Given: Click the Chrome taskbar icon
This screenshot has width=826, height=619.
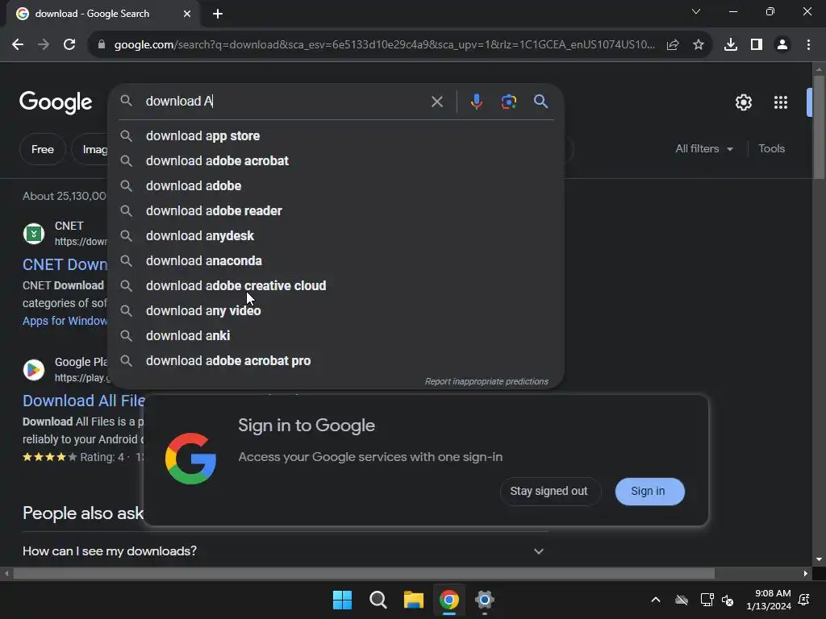Looking at the screenshot, I should pyautogui.click(x=449, y=600).
